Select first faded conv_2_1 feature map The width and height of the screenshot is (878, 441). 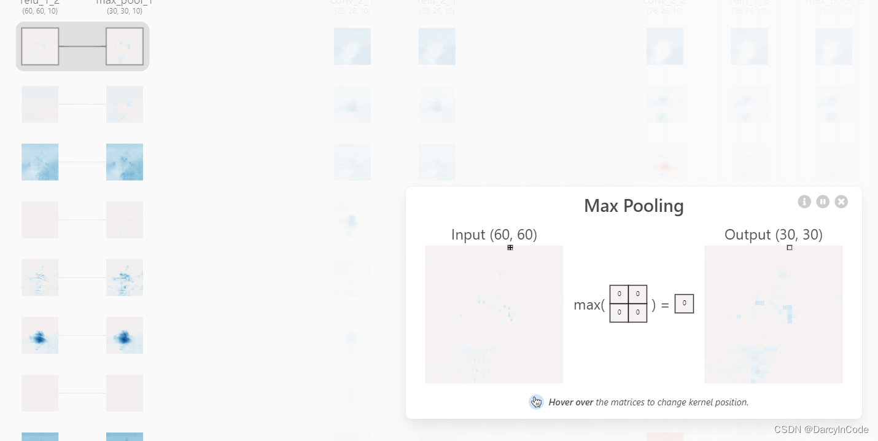352,46
